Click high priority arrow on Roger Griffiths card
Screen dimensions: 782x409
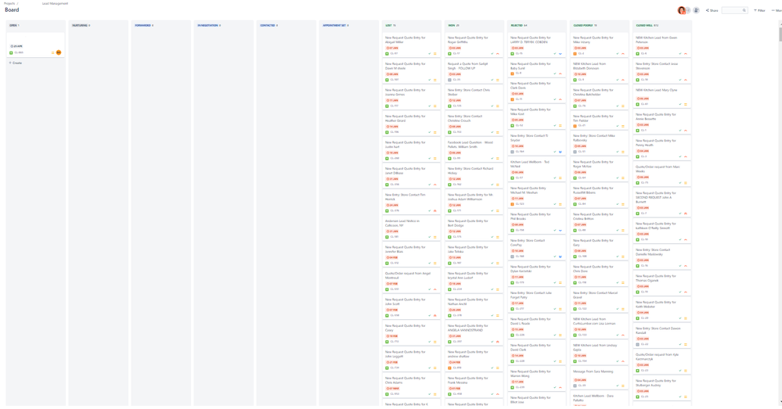click(x=498, y=54)
